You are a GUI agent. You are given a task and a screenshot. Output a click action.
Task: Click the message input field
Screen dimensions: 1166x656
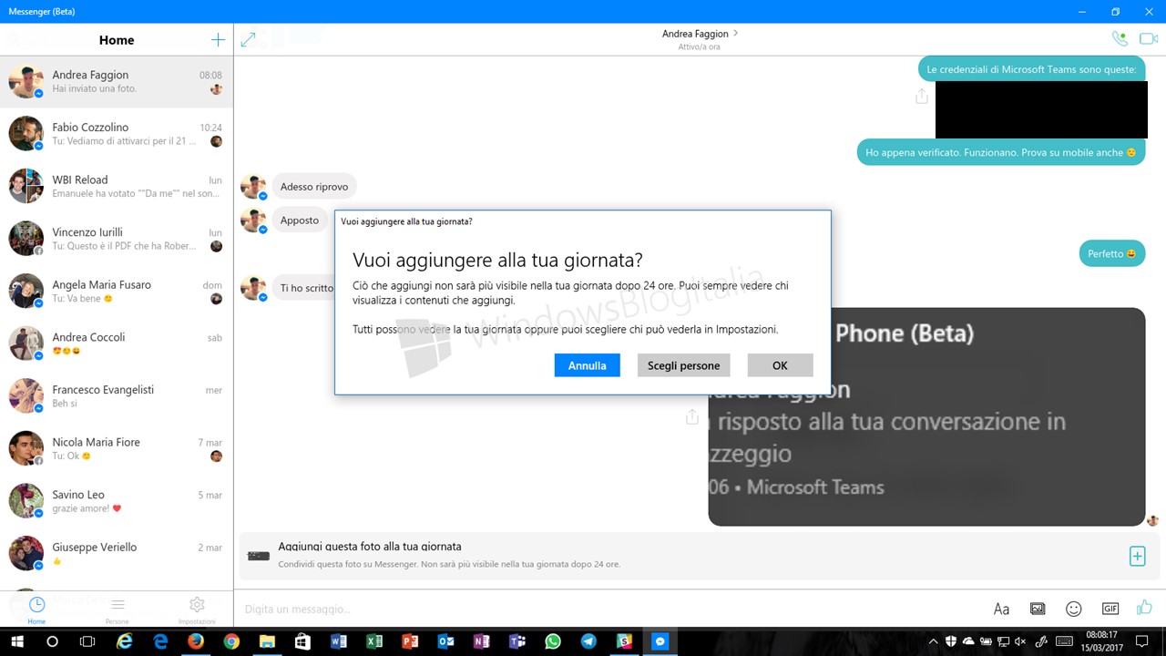[610, 609]
